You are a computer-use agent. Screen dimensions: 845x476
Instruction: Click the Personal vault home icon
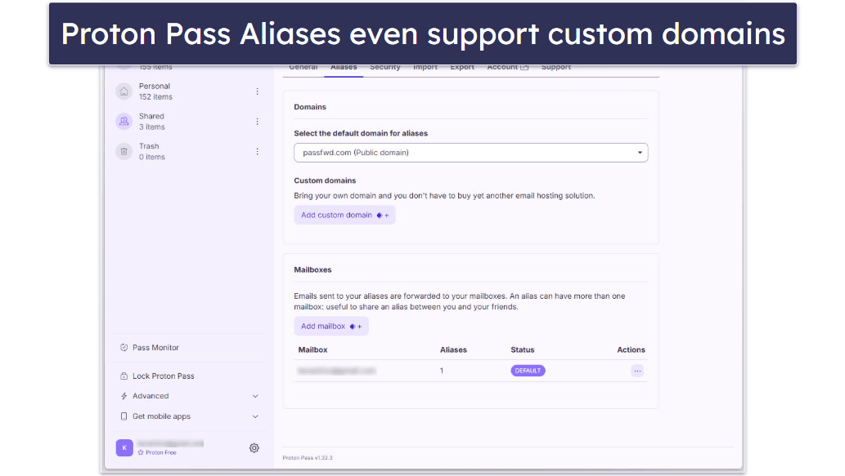pos(124,91)
